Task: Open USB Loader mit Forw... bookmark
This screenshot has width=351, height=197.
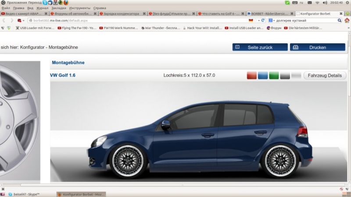Action: coord(35,28)
